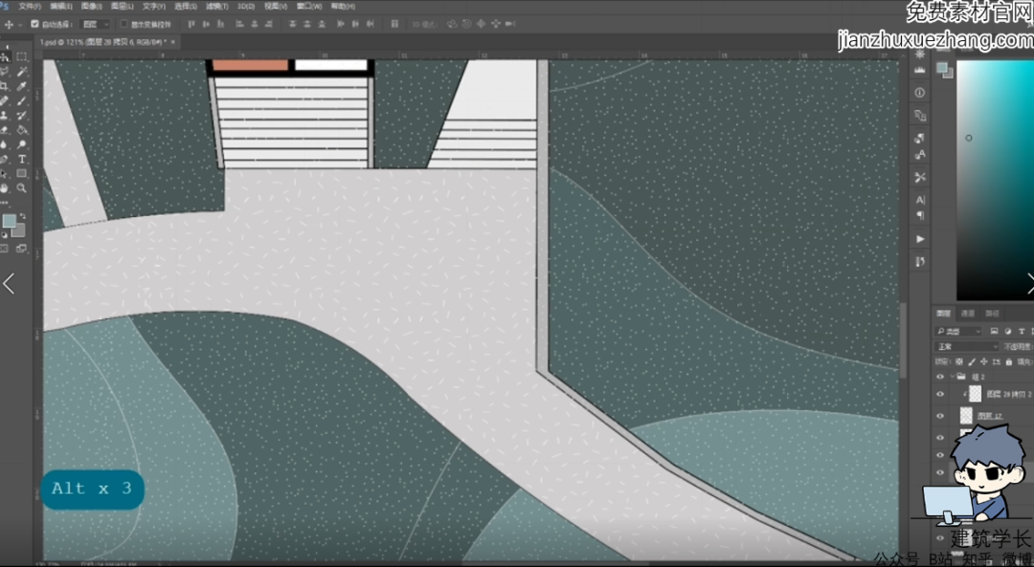Open the 图像 (Image) menu
The image size is (1034, 567).
[x=92, y=6]
